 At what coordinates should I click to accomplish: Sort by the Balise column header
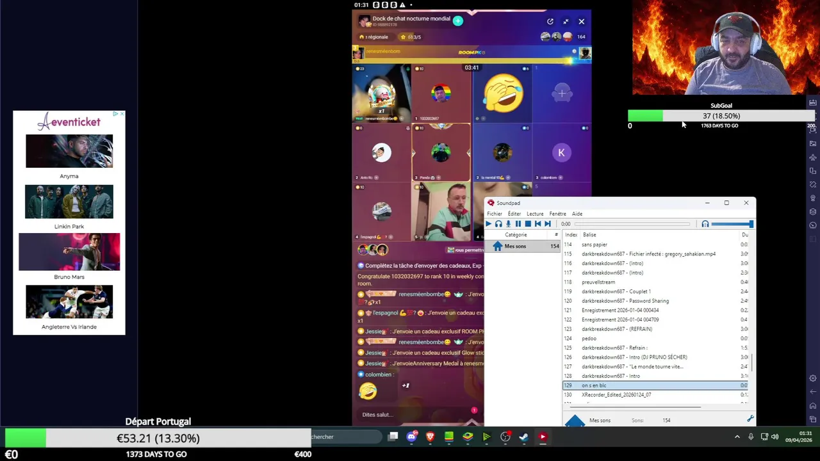pyautogui.click(x=589, y=235)
